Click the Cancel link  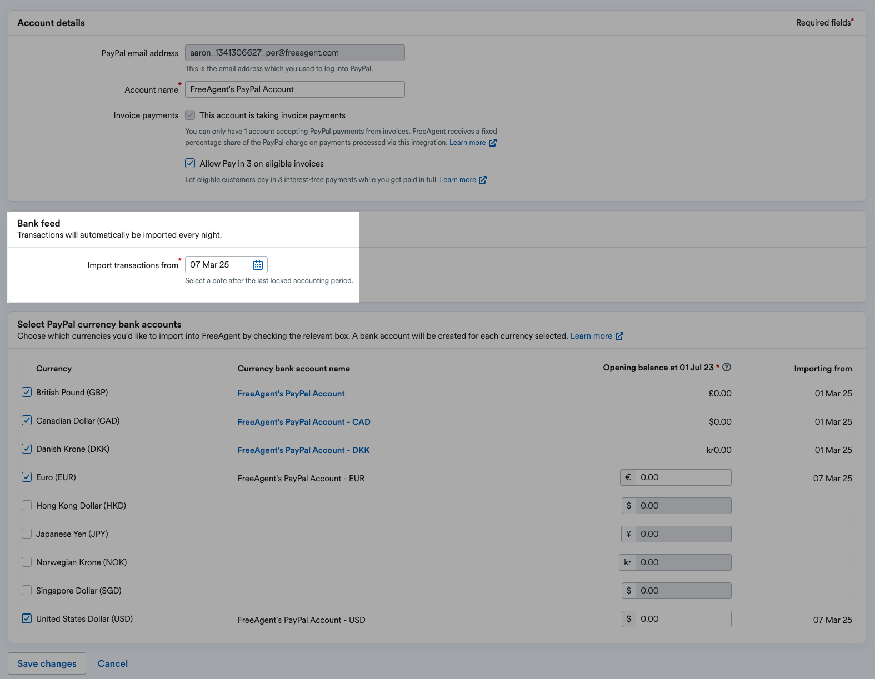pyautogui.click(x=113, y=663)
